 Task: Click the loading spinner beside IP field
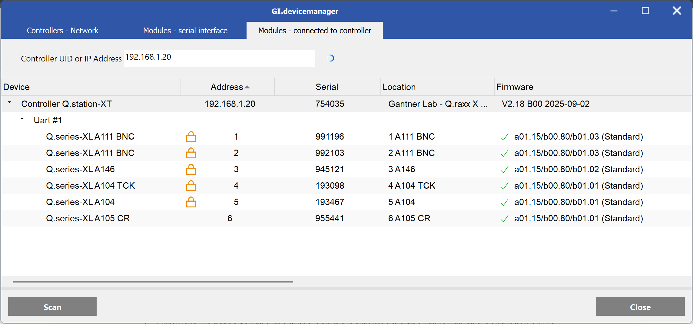(x=331, y=58)
